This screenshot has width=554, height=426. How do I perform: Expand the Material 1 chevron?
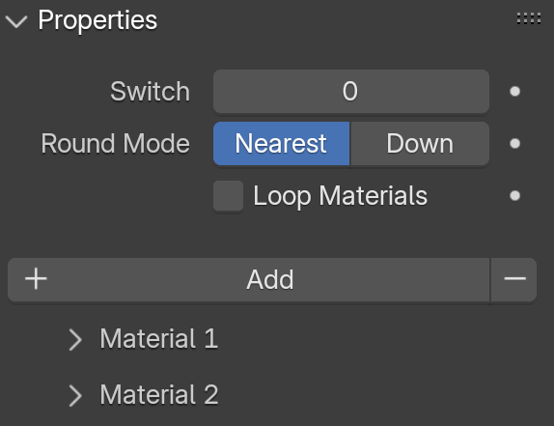75,340
